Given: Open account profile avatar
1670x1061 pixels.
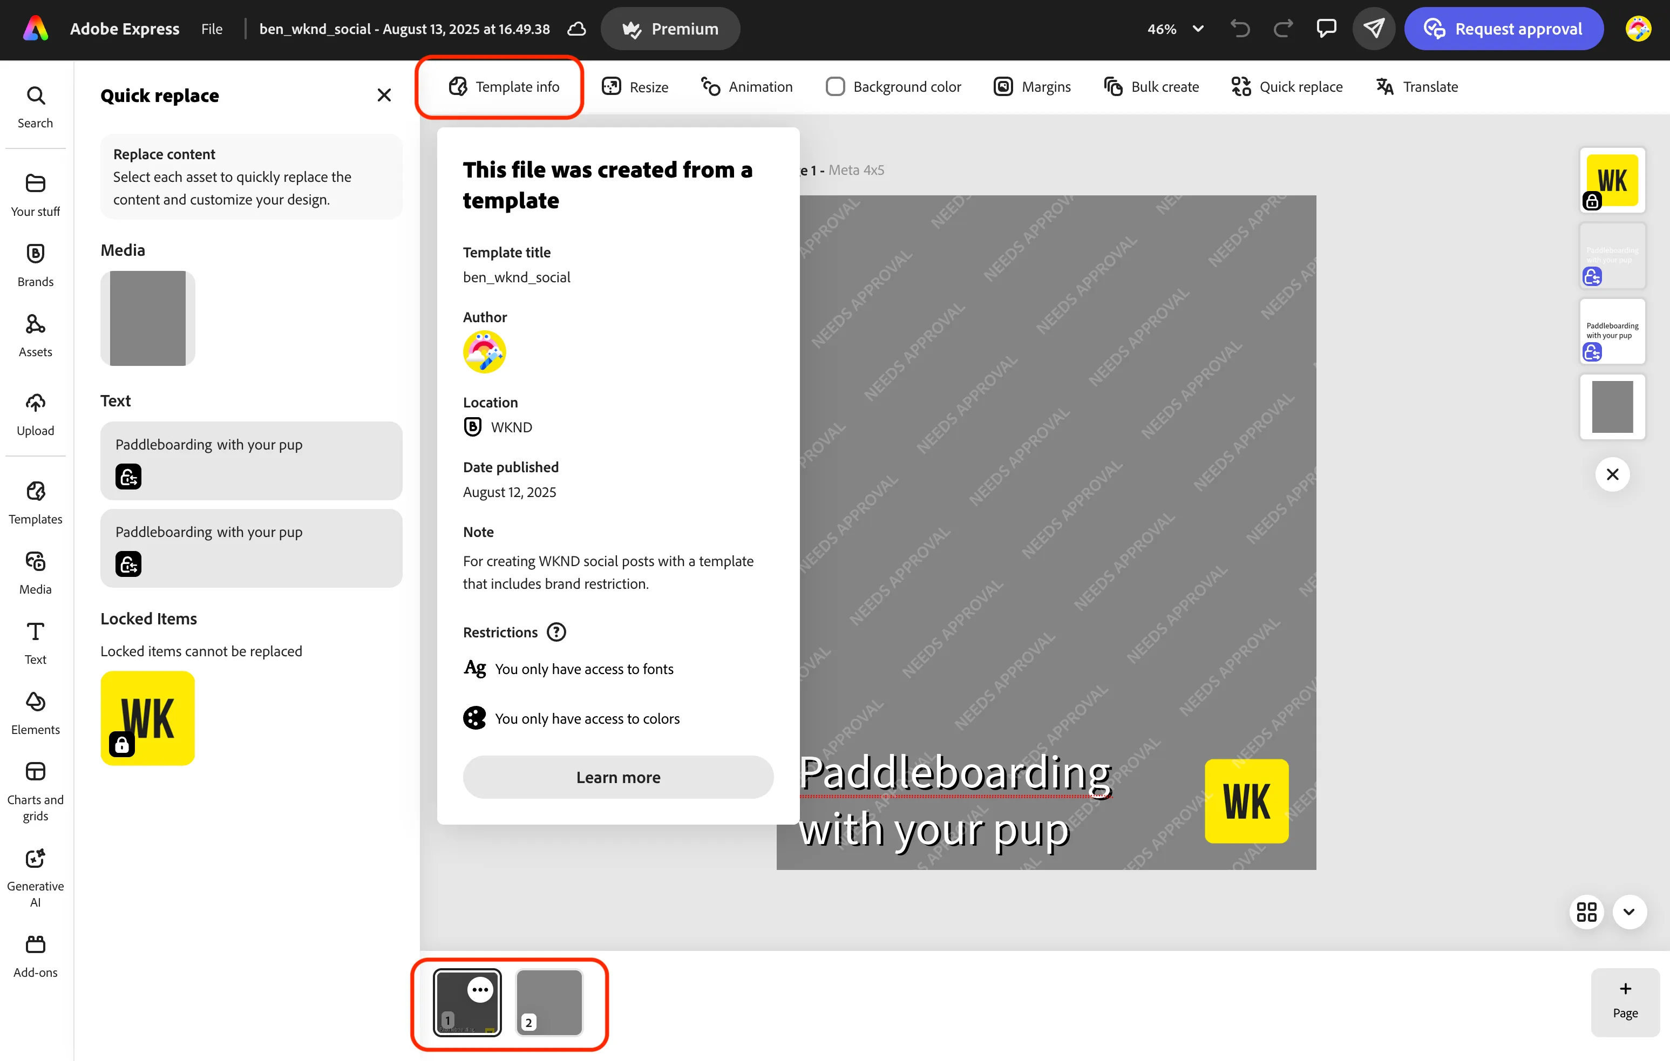Looking at the screenshot, I should pyautogui.click(x=1638, y=29).
